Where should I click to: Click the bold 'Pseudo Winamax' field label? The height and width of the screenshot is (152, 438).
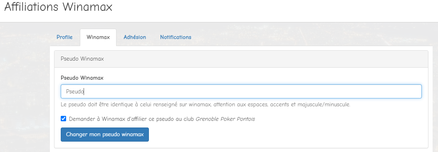82,78
